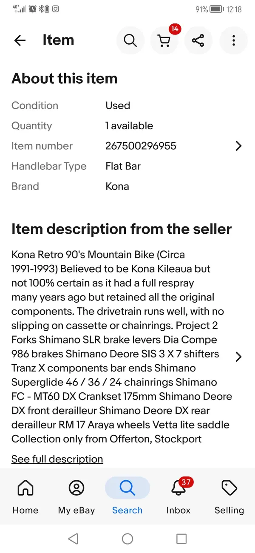255x553 pixels.
Task: Expand the full seller description chevron
Action: click(x=238, y=357)
